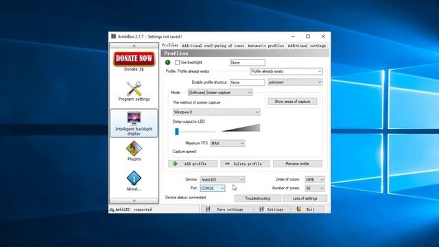Open the Plugins puzzle icon
Viewport: 439px width, 247px height.
click(x=134, y=148)
